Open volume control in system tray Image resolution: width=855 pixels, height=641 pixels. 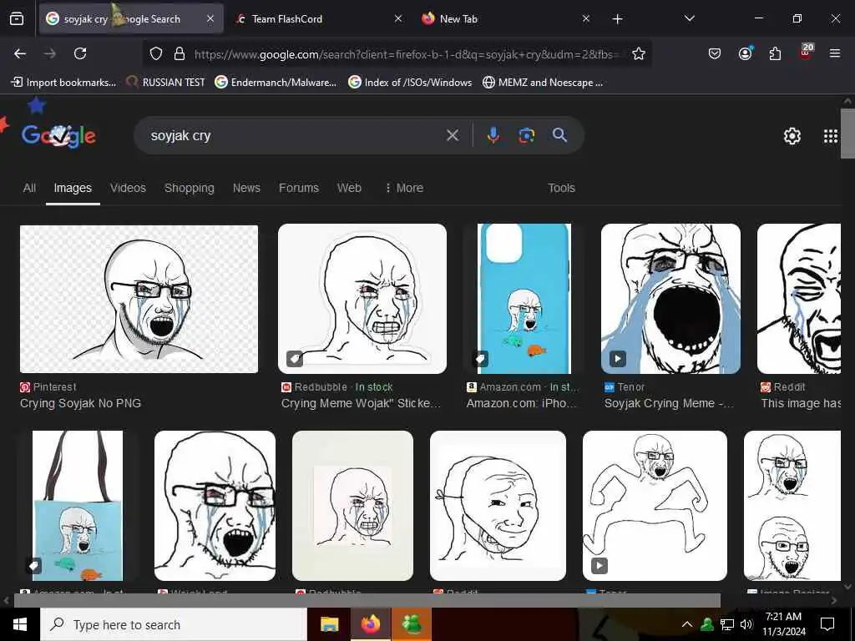746,624
